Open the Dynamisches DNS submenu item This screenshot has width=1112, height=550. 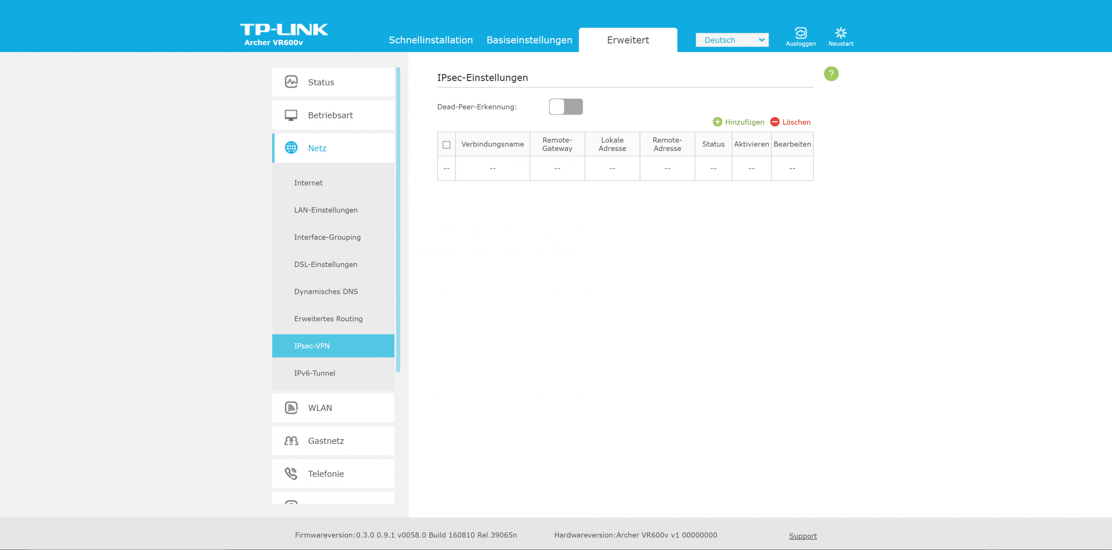click(326, 291)
